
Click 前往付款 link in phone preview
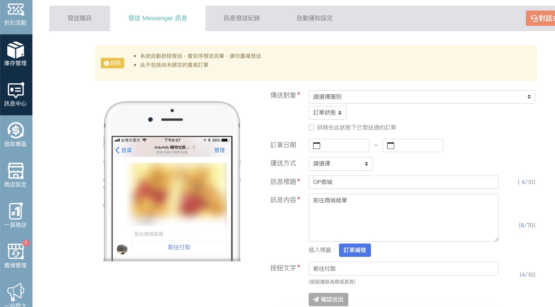coord(179,247)
